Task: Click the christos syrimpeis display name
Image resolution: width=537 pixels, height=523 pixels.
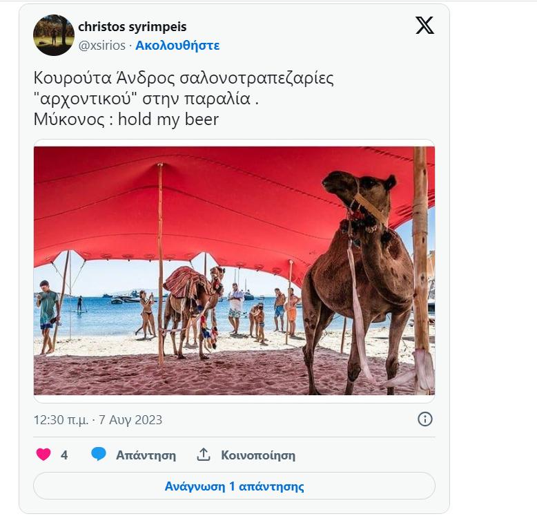Action: click(x=133, y=27)
